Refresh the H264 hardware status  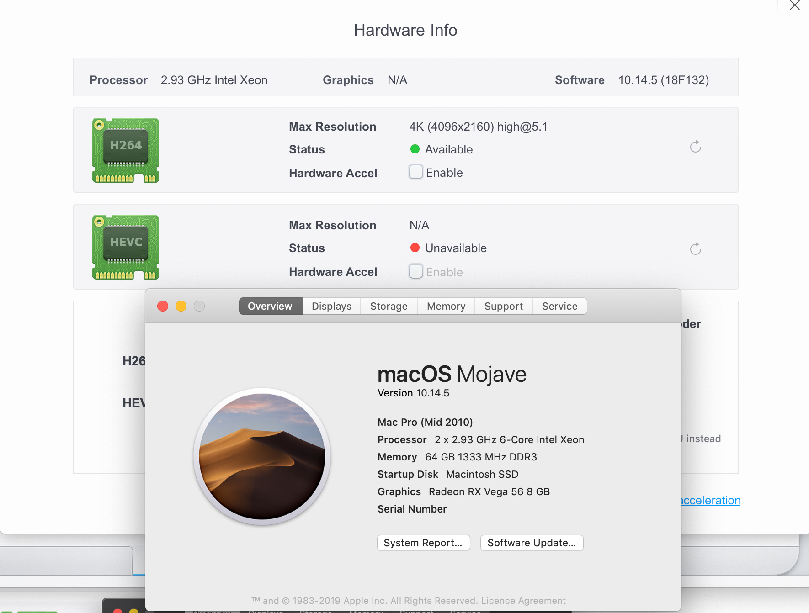[x=695, y=147]
